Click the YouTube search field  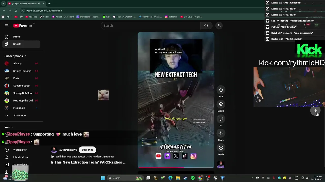(x=151, y=26)
